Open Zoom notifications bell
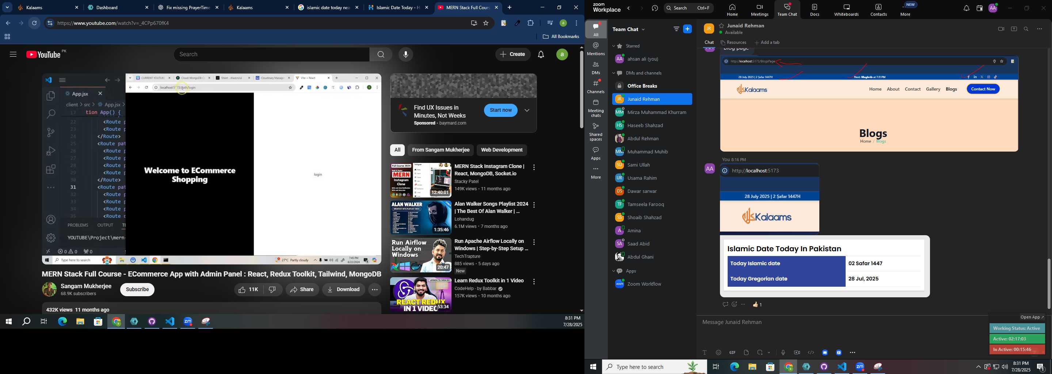This screenshot has height=374, width=1052. [x=966, y=8]
